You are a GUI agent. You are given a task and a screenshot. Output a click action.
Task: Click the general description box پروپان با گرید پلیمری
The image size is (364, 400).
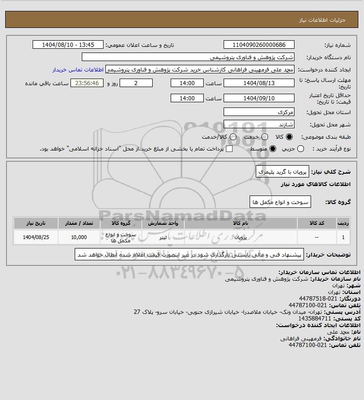(282, 172)
